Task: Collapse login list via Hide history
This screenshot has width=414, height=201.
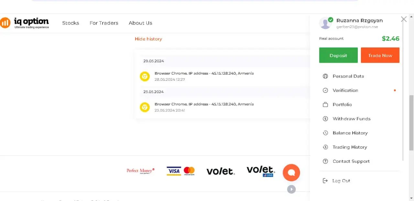Action: [148, 39]
